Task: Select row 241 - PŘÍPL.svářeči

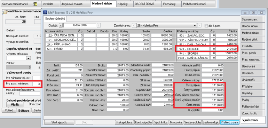Action: point(109,44)
